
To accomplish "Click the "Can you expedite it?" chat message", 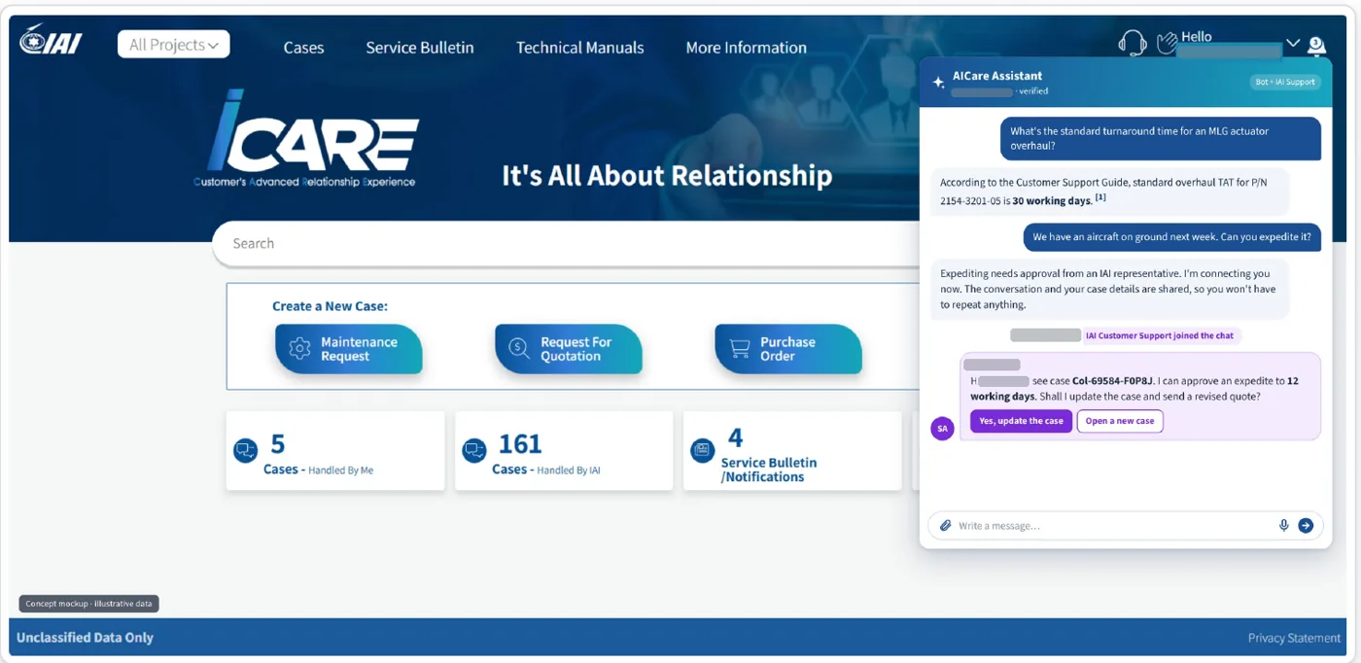I will tap(1171, 237).
